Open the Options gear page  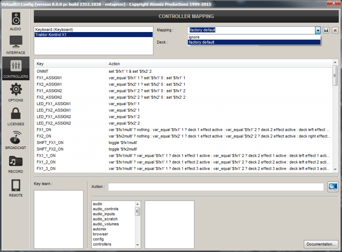point(15,92)
